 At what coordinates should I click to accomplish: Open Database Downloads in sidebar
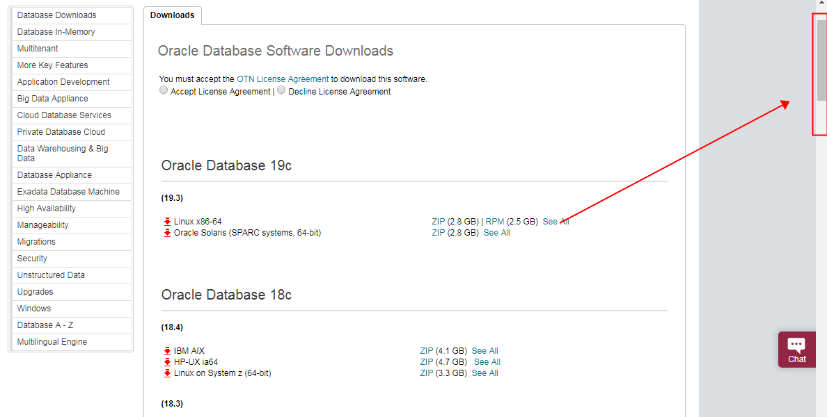coord(72,15)
